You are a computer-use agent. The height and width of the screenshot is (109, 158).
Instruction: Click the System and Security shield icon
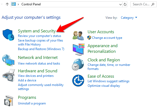pyautogui.click(x=8, y=35)
